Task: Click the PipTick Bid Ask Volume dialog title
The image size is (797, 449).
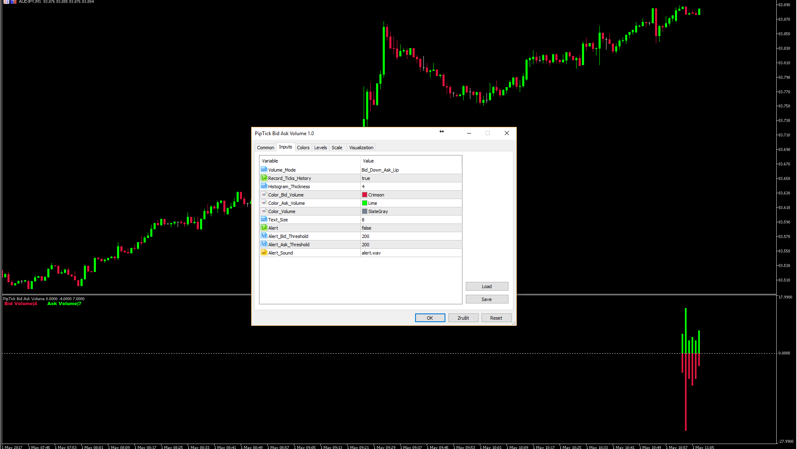Action: 284,133
